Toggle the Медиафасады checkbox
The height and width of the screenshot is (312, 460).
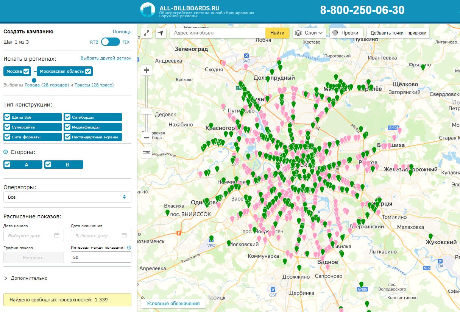point(67,127)
